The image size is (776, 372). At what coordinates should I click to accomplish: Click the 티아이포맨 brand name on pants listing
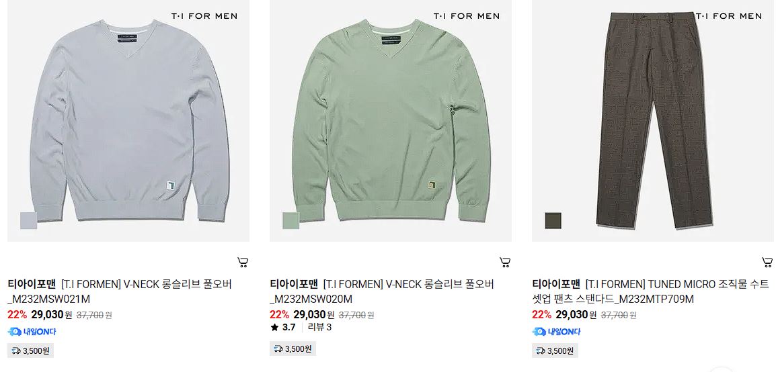(x=555, y=284)
